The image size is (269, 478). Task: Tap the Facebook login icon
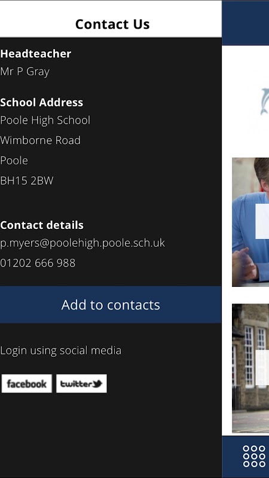(26, 384)
